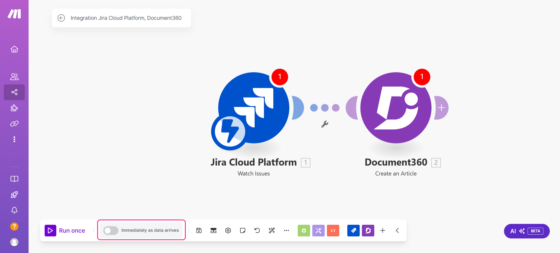Open the Templates puzzle icon

point(14,108)
